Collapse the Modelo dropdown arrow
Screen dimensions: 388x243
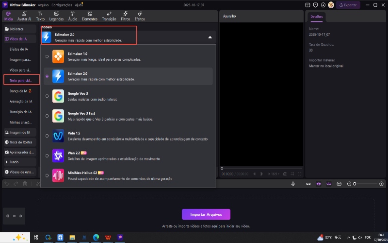(x=210, y=37)
